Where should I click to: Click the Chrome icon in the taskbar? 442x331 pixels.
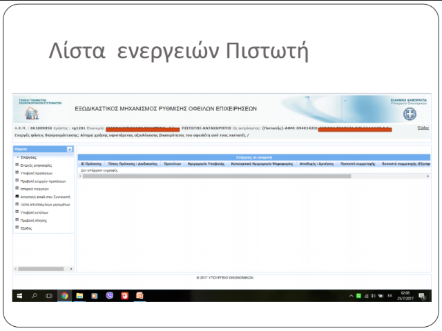tap(64, 296)
